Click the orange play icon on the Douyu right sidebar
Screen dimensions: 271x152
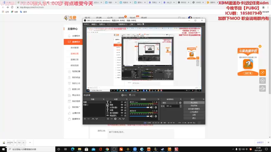coord(262,73)
